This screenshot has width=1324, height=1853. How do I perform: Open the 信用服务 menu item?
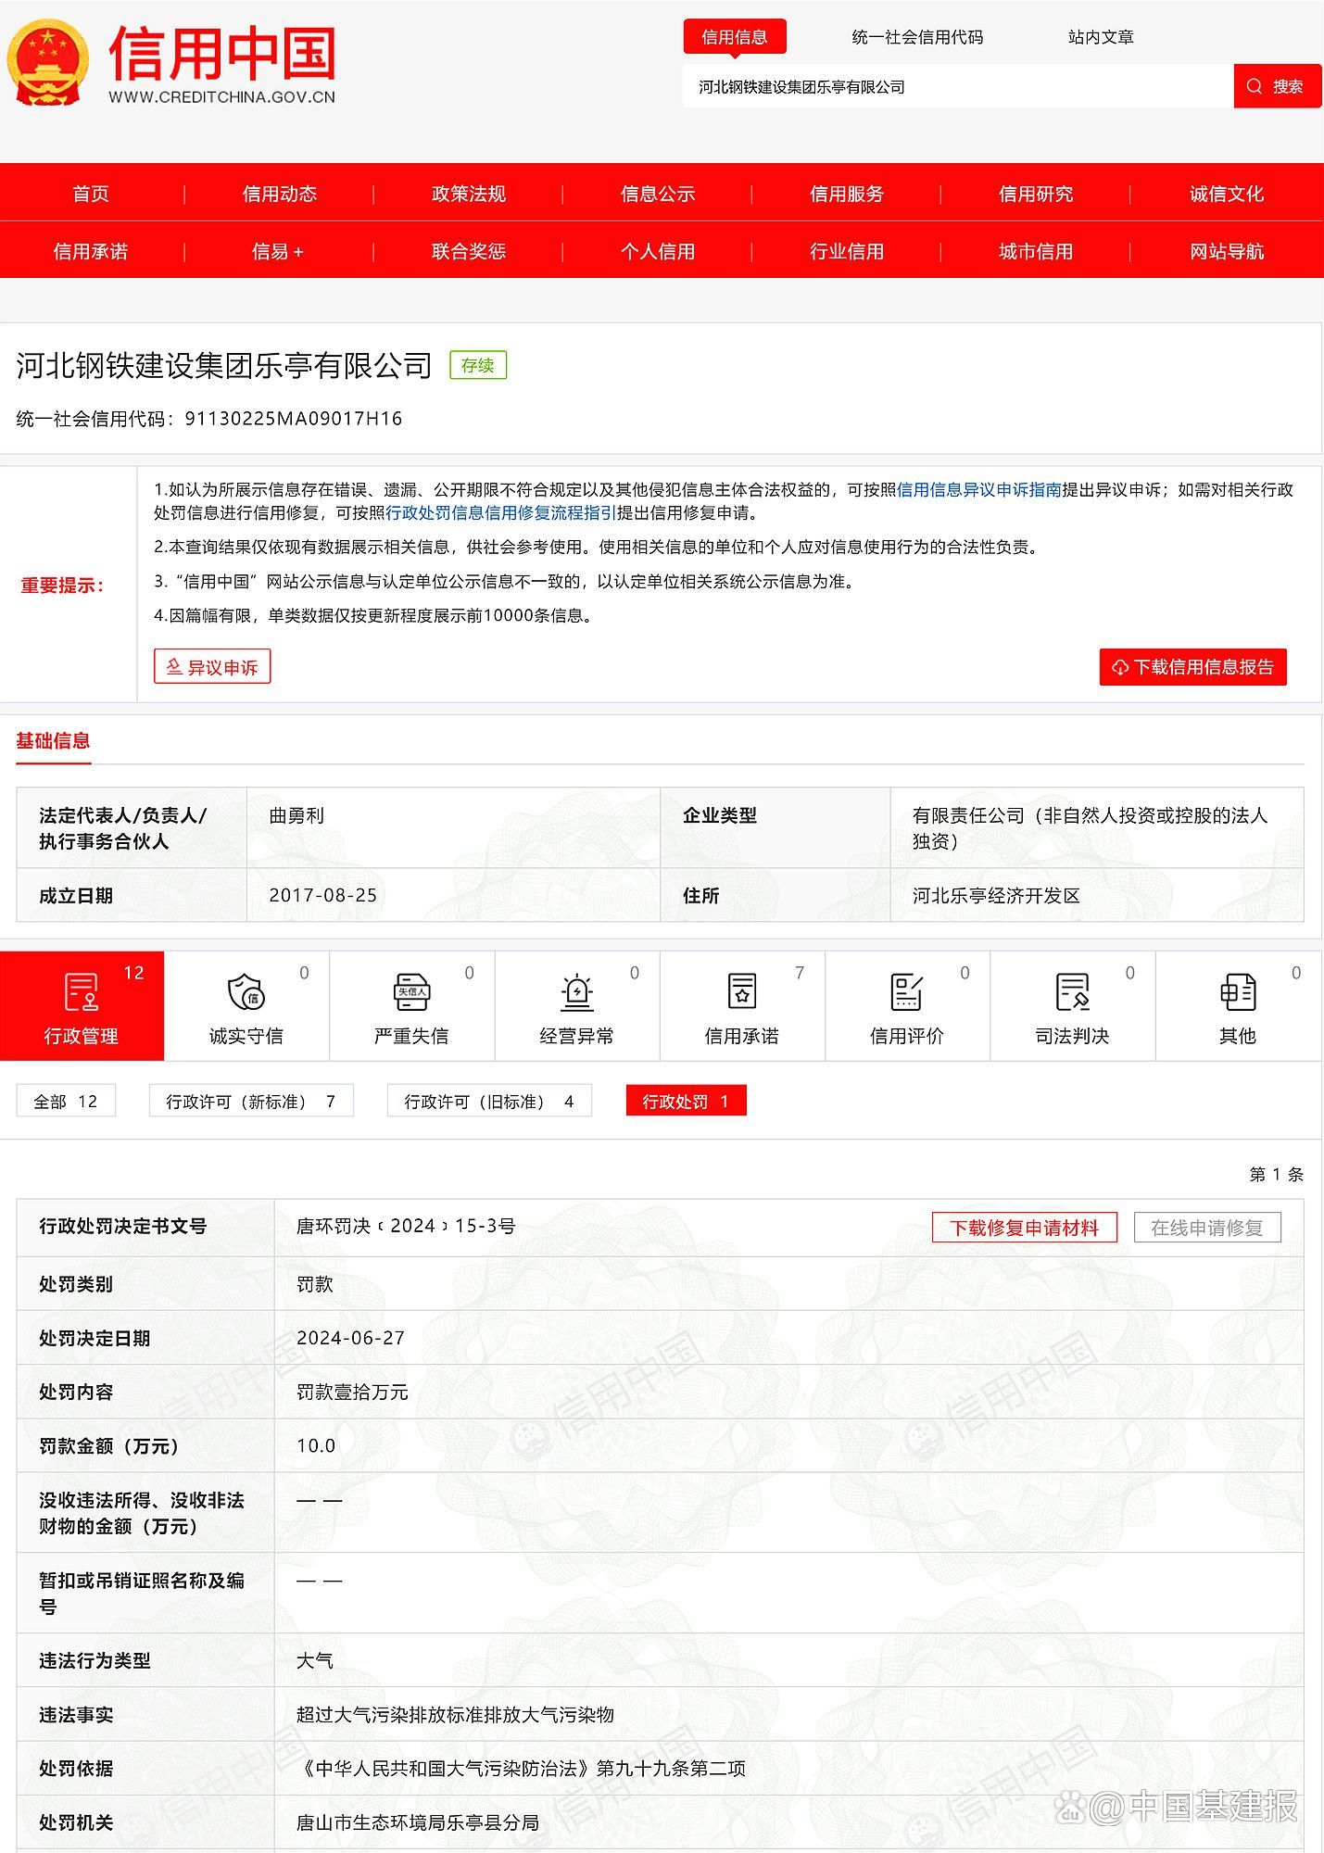click(847, 194)
